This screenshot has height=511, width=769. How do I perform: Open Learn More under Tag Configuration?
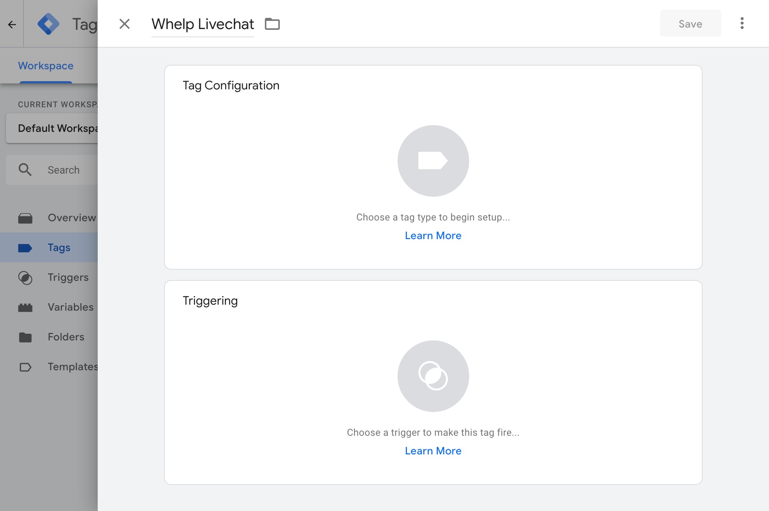[433, 236]
